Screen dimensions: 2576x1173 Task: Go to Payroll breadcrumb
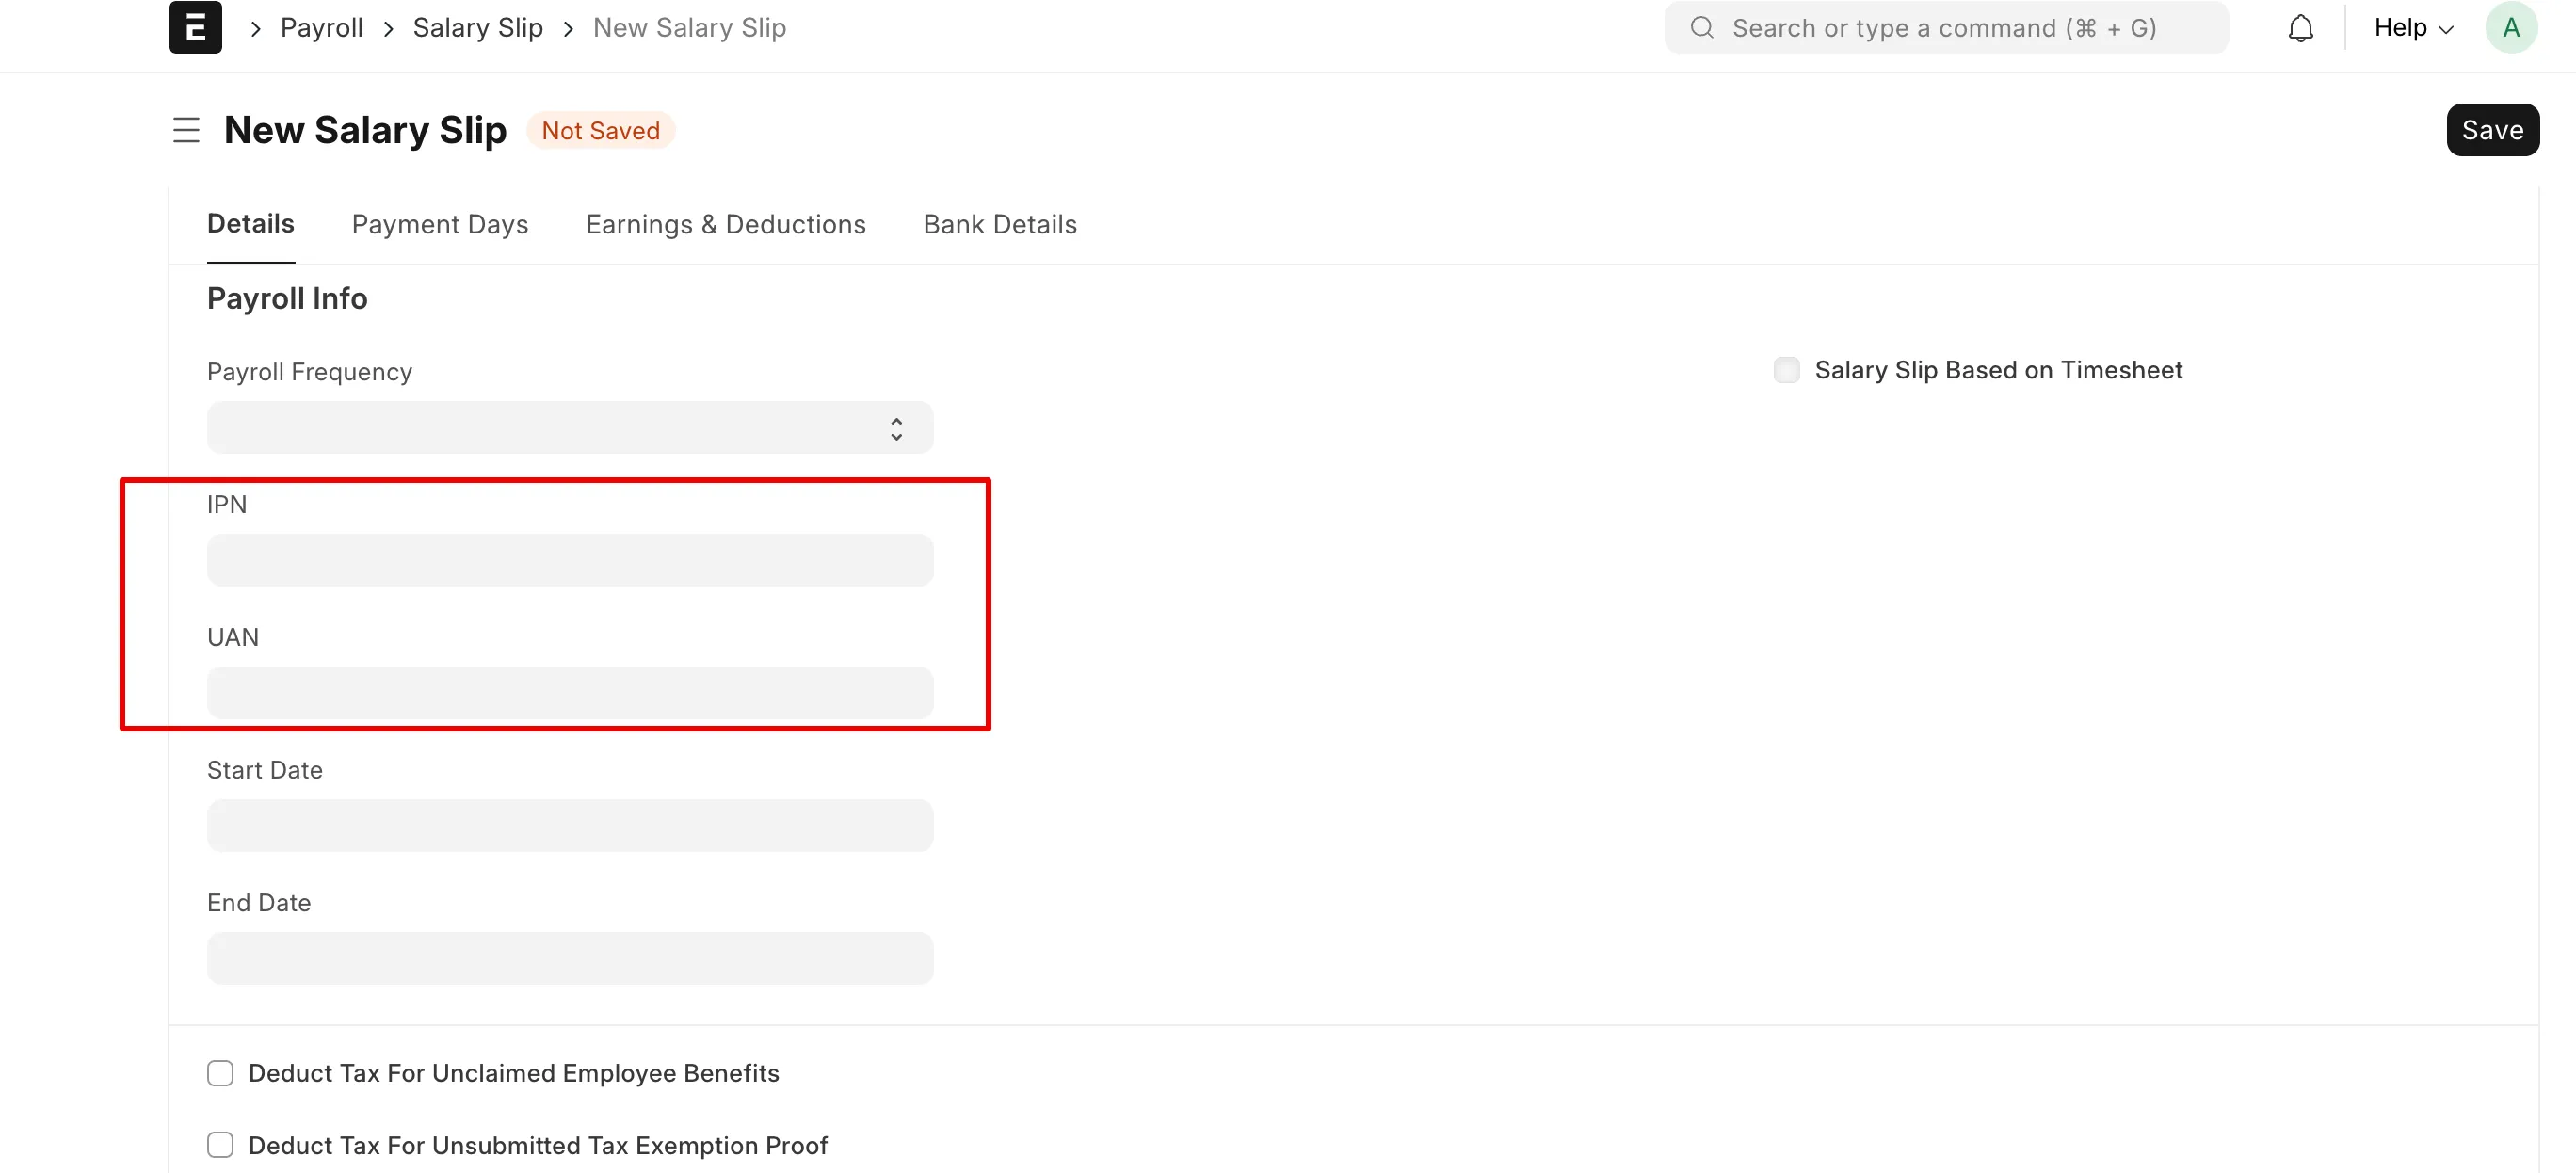[321, 28]
